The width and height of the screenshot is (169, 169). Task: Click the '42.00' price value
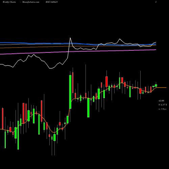(x=161, y=101)
